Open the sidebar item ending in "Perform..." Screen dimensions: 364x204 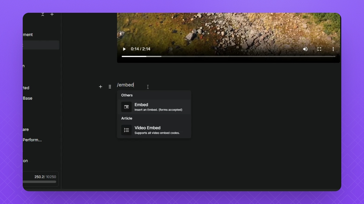(32, 140)
